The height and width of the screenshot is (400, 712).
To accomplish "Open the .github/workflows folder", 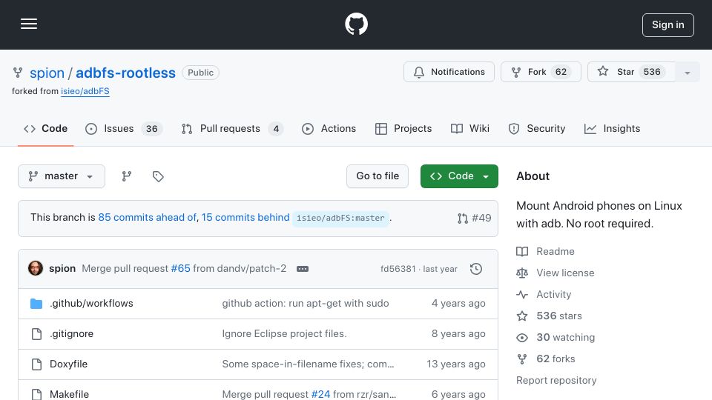I will (x=91, y=304).
